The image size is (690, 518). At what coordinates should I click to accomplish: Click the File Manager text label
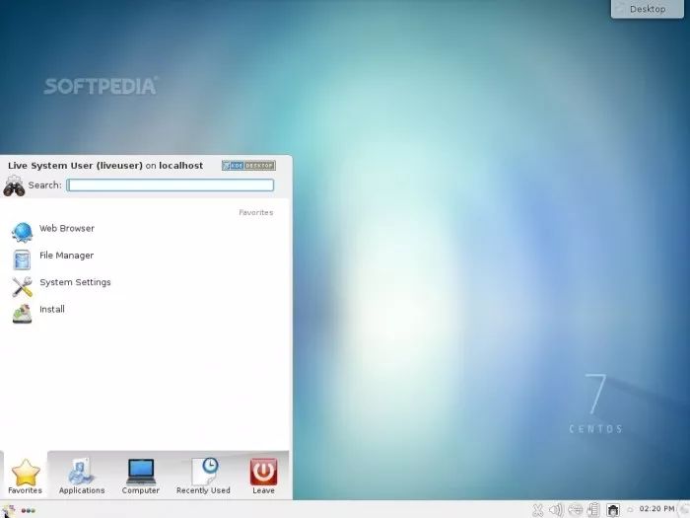coord(66,255)
